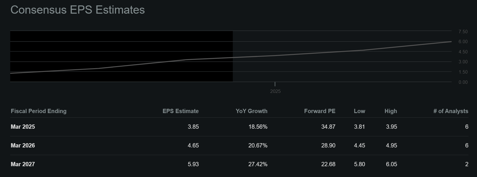Click the 2025 marker on chart axis
This screenshot has height=177, width=477.
(x=275, y=91)
